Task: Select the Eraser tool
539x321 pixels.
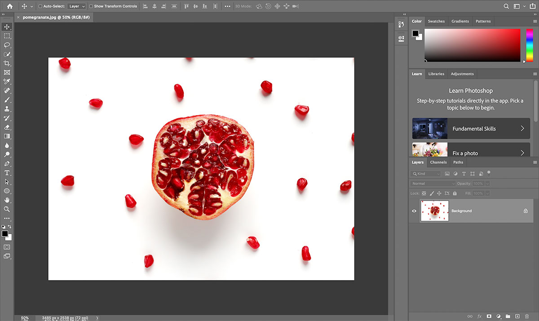Action: pos(7,127)
